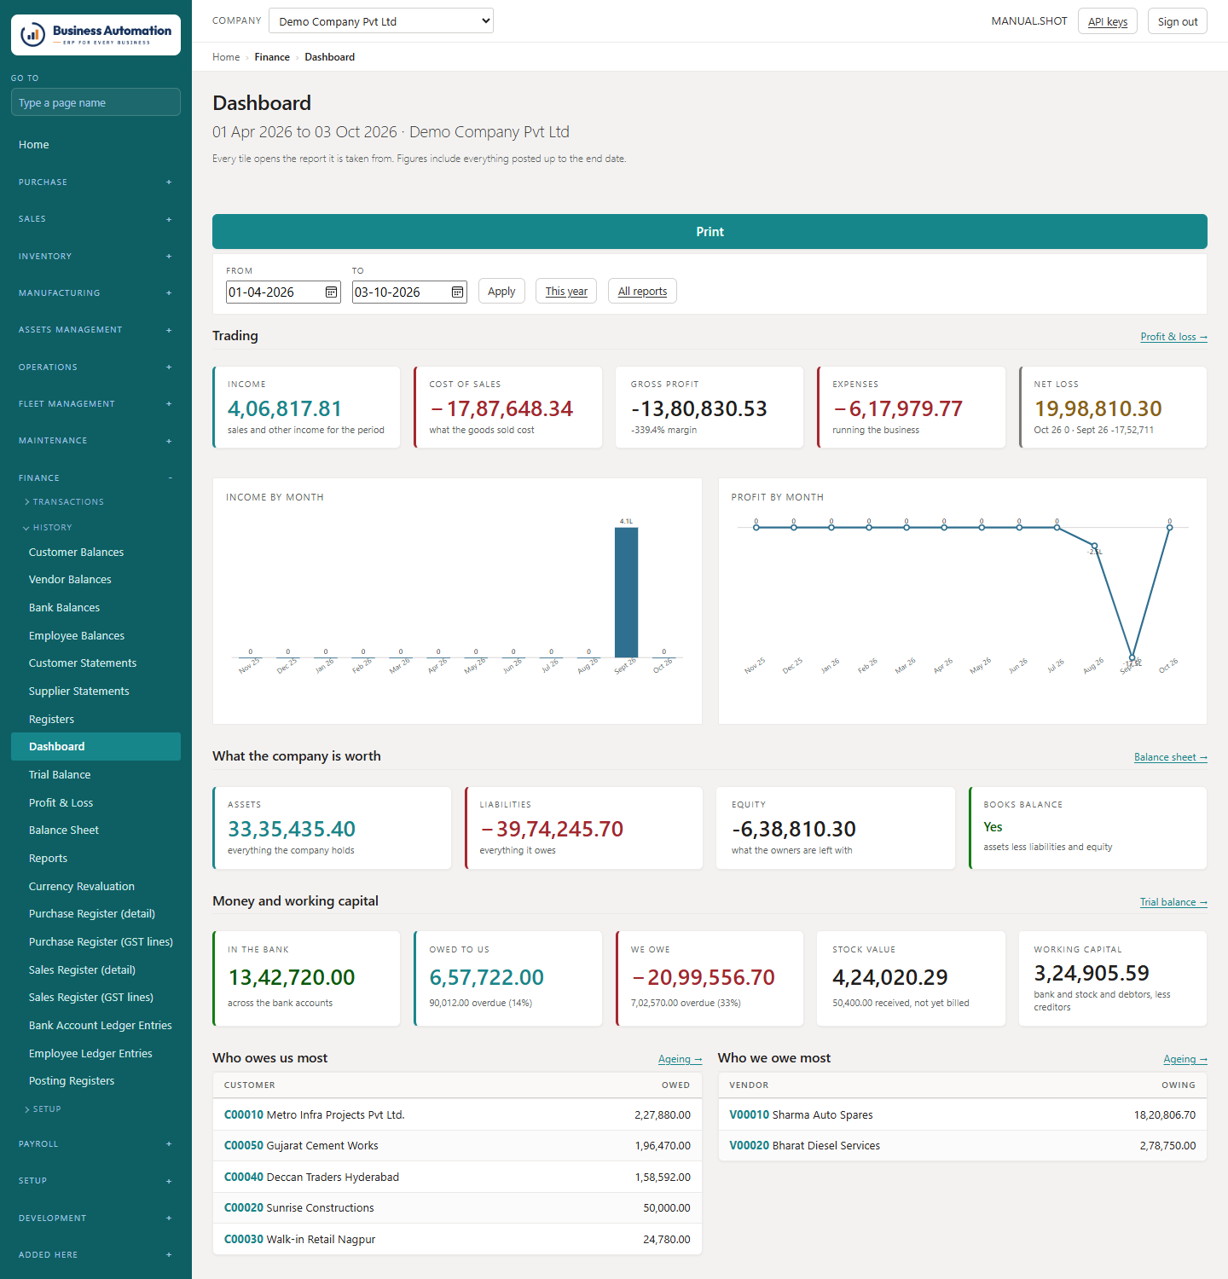Expand the Payroll sidebar section
1228x1279 pixels.
(96, 1144)
